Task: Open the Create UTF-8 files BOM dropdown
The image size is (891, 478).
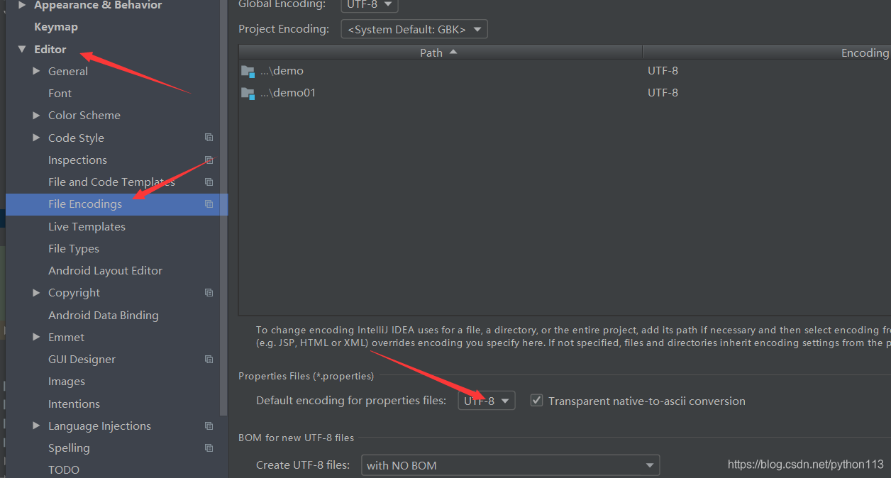Action: 511,465
